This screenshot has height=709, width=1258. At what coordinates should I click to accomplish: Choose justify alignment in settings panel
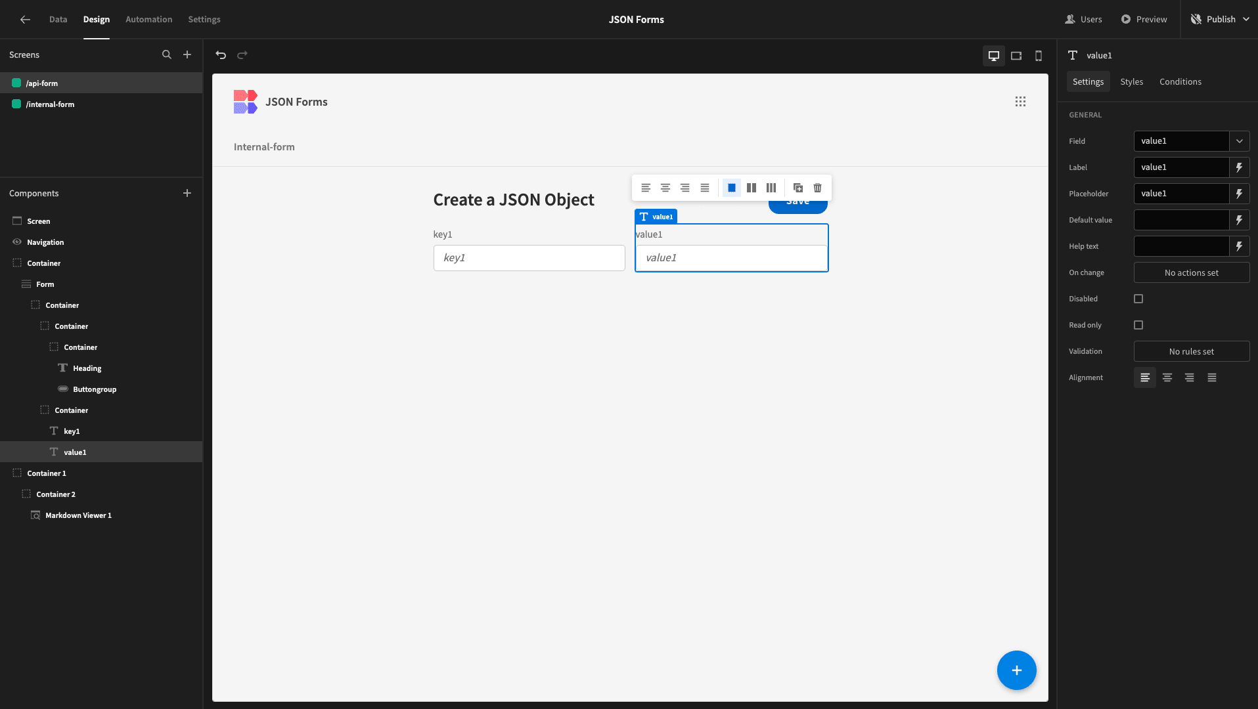[1212, 377]
